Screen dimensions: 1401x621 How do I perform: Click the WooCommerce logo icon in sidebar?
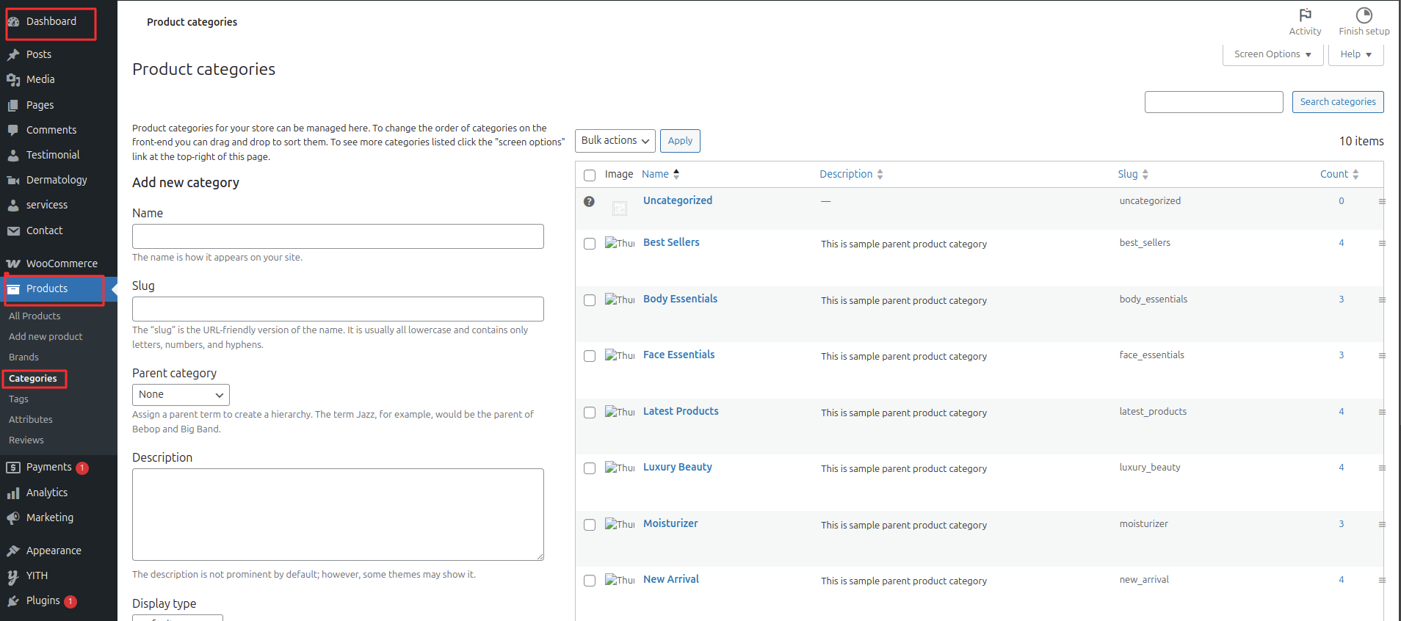[x=13, y=264]
